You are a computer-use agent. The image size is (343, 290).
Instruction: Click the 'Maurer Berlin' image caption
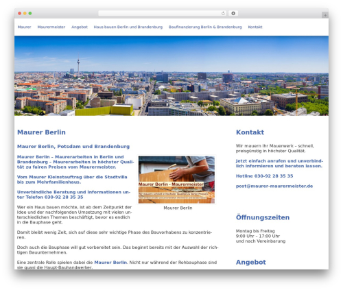click(178, 208)
